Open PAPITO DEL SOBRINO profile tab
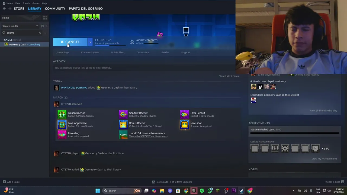The image size is (347, 195). [86, 9]
